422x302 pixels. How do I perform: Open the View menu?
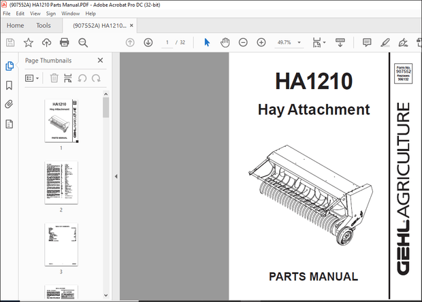click(x=33, y=13)
